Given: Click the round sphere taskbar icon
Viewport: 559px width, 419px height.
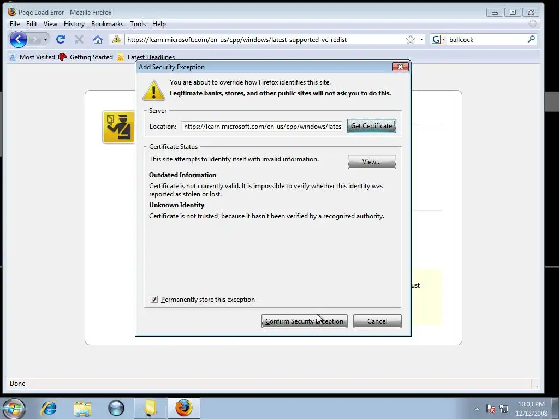Looking at the screenshot, I should [116, 408].
